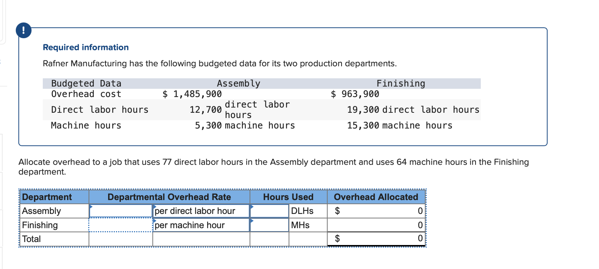The width and height of the screenshot is (599, 269).
Task: Click the Required information heading
Action: [86, 47]
